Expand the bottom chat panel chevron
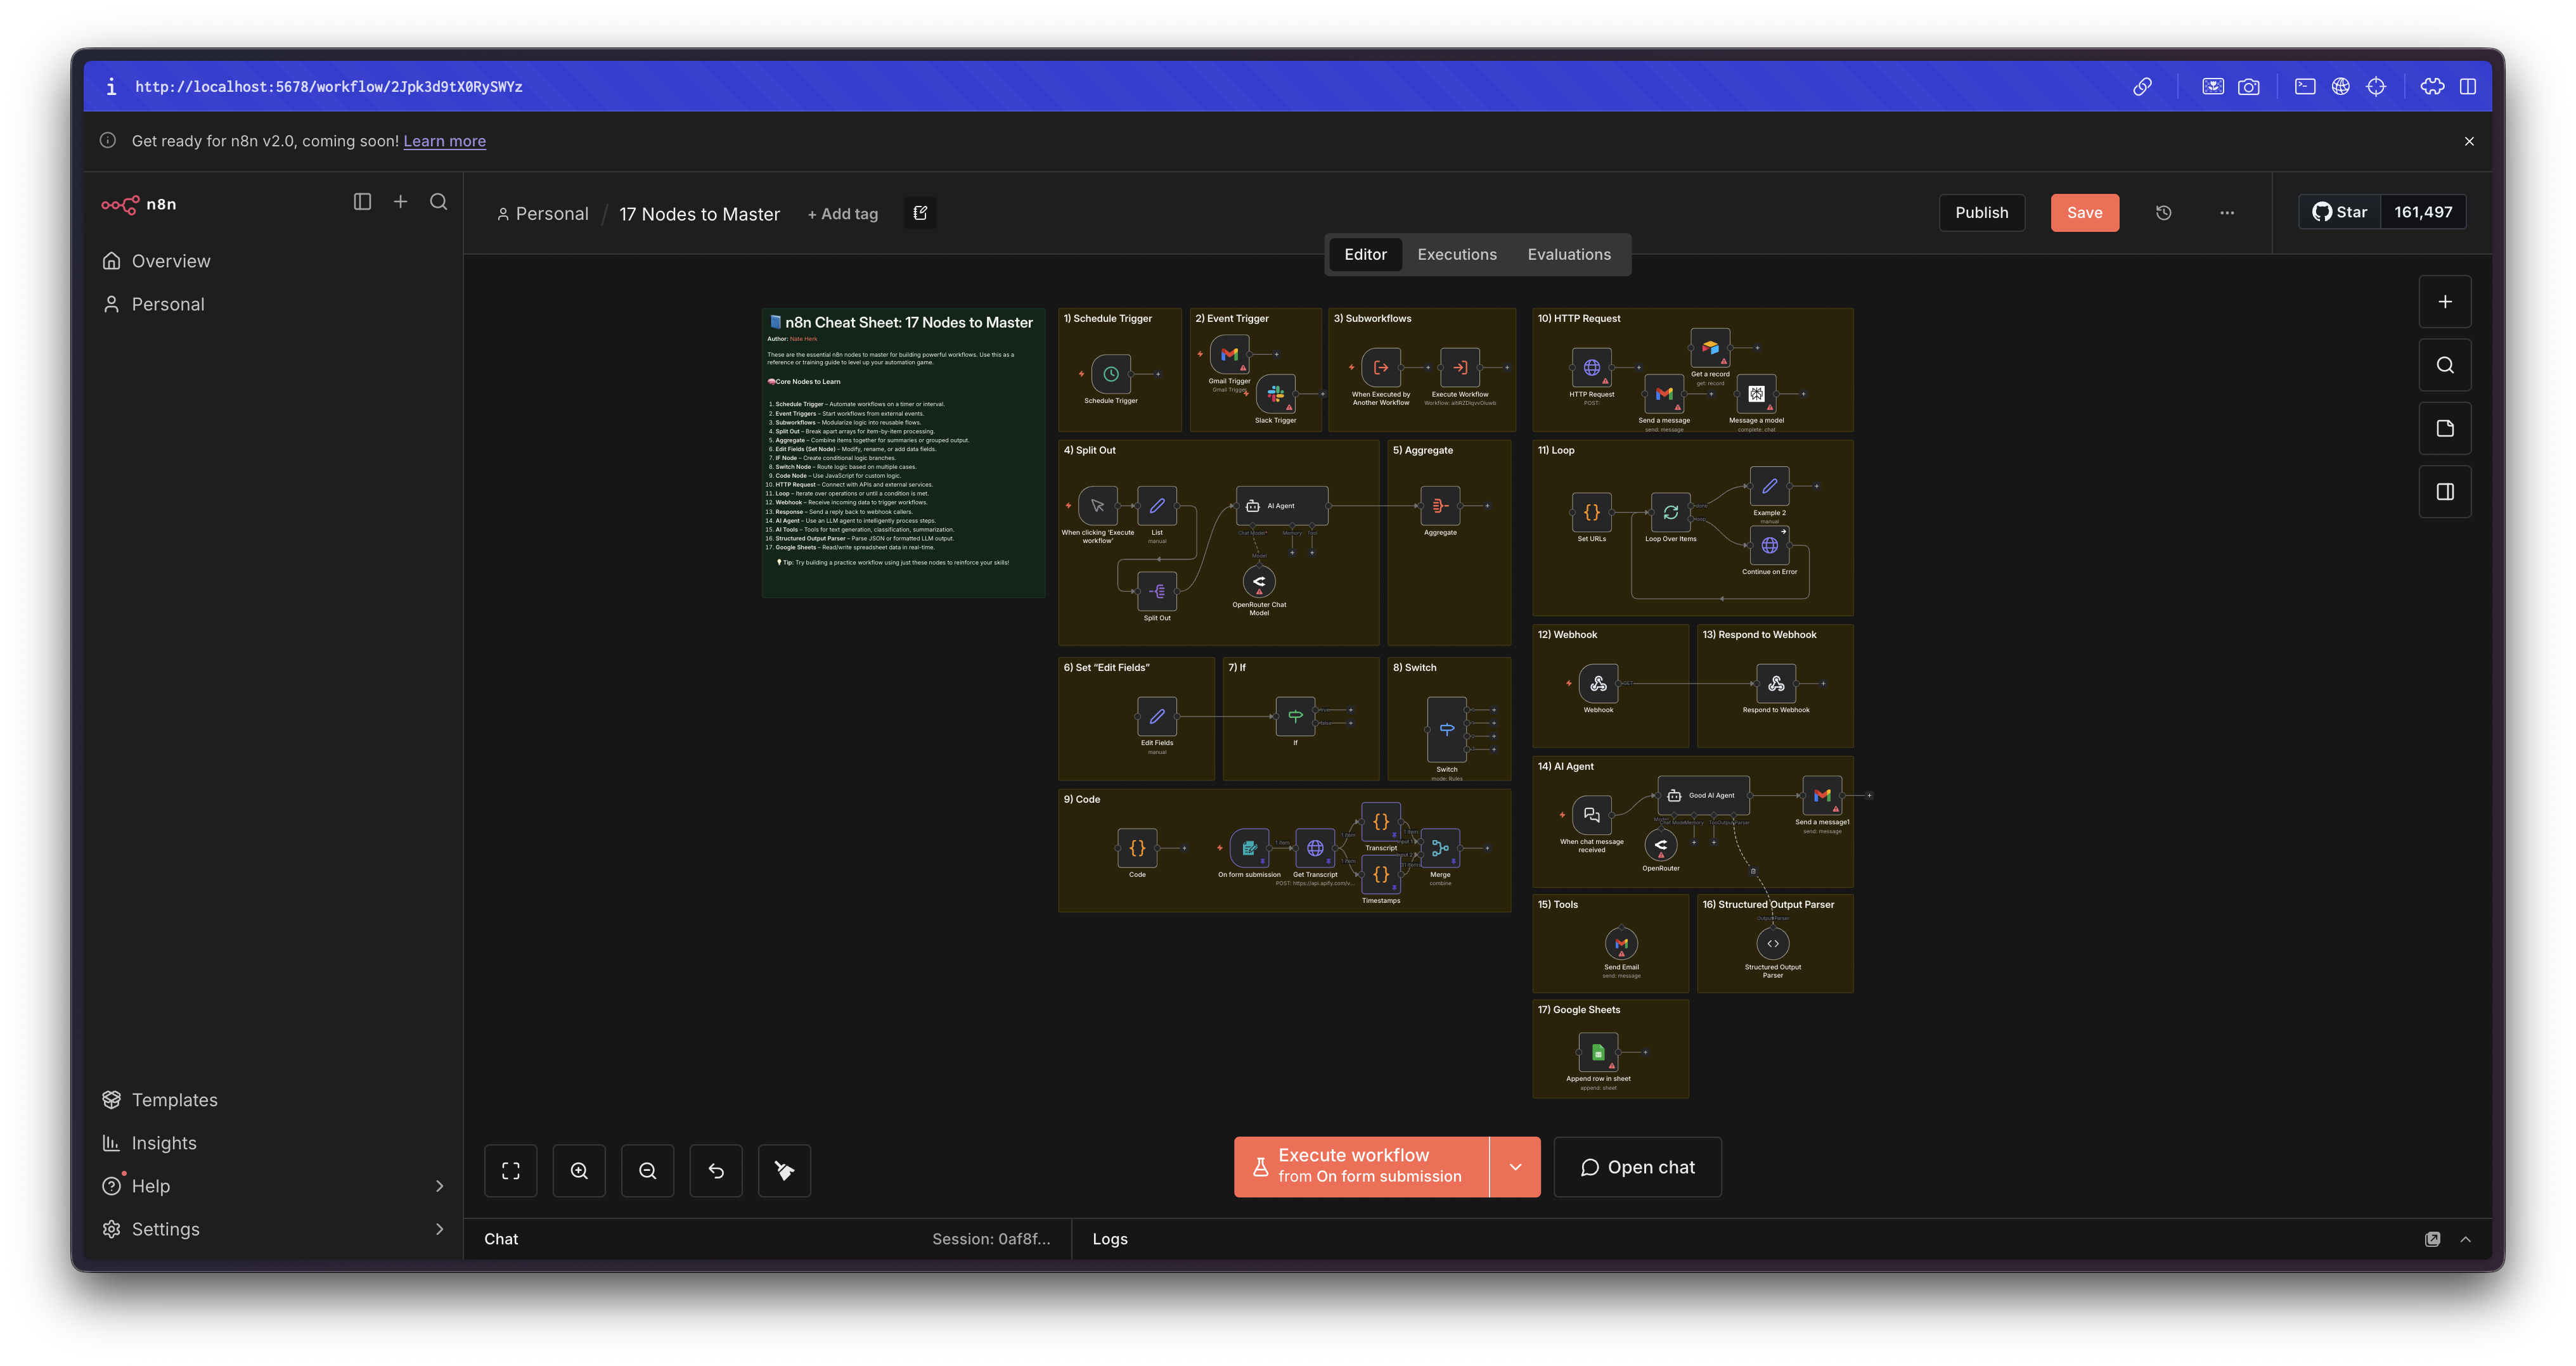 click(2465, 1239)
